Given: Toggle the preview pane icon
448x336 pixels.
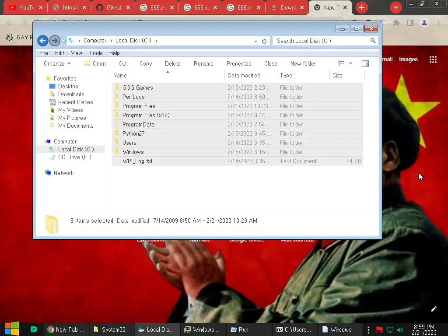Looking at the screenshot, I should coord(365,63).
